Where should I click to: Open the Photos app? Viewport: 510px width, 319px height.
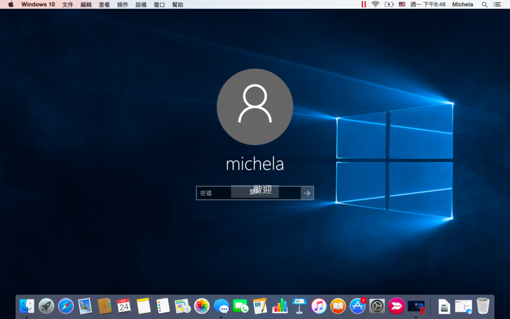coord(202,306)
